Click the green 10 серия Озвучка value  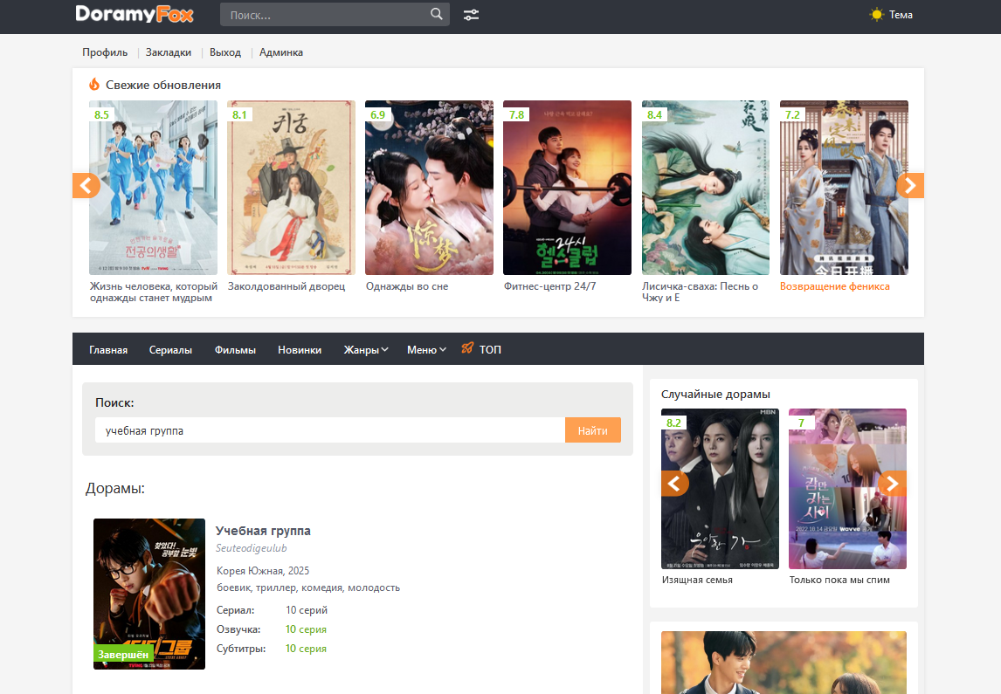coord(306,629)
